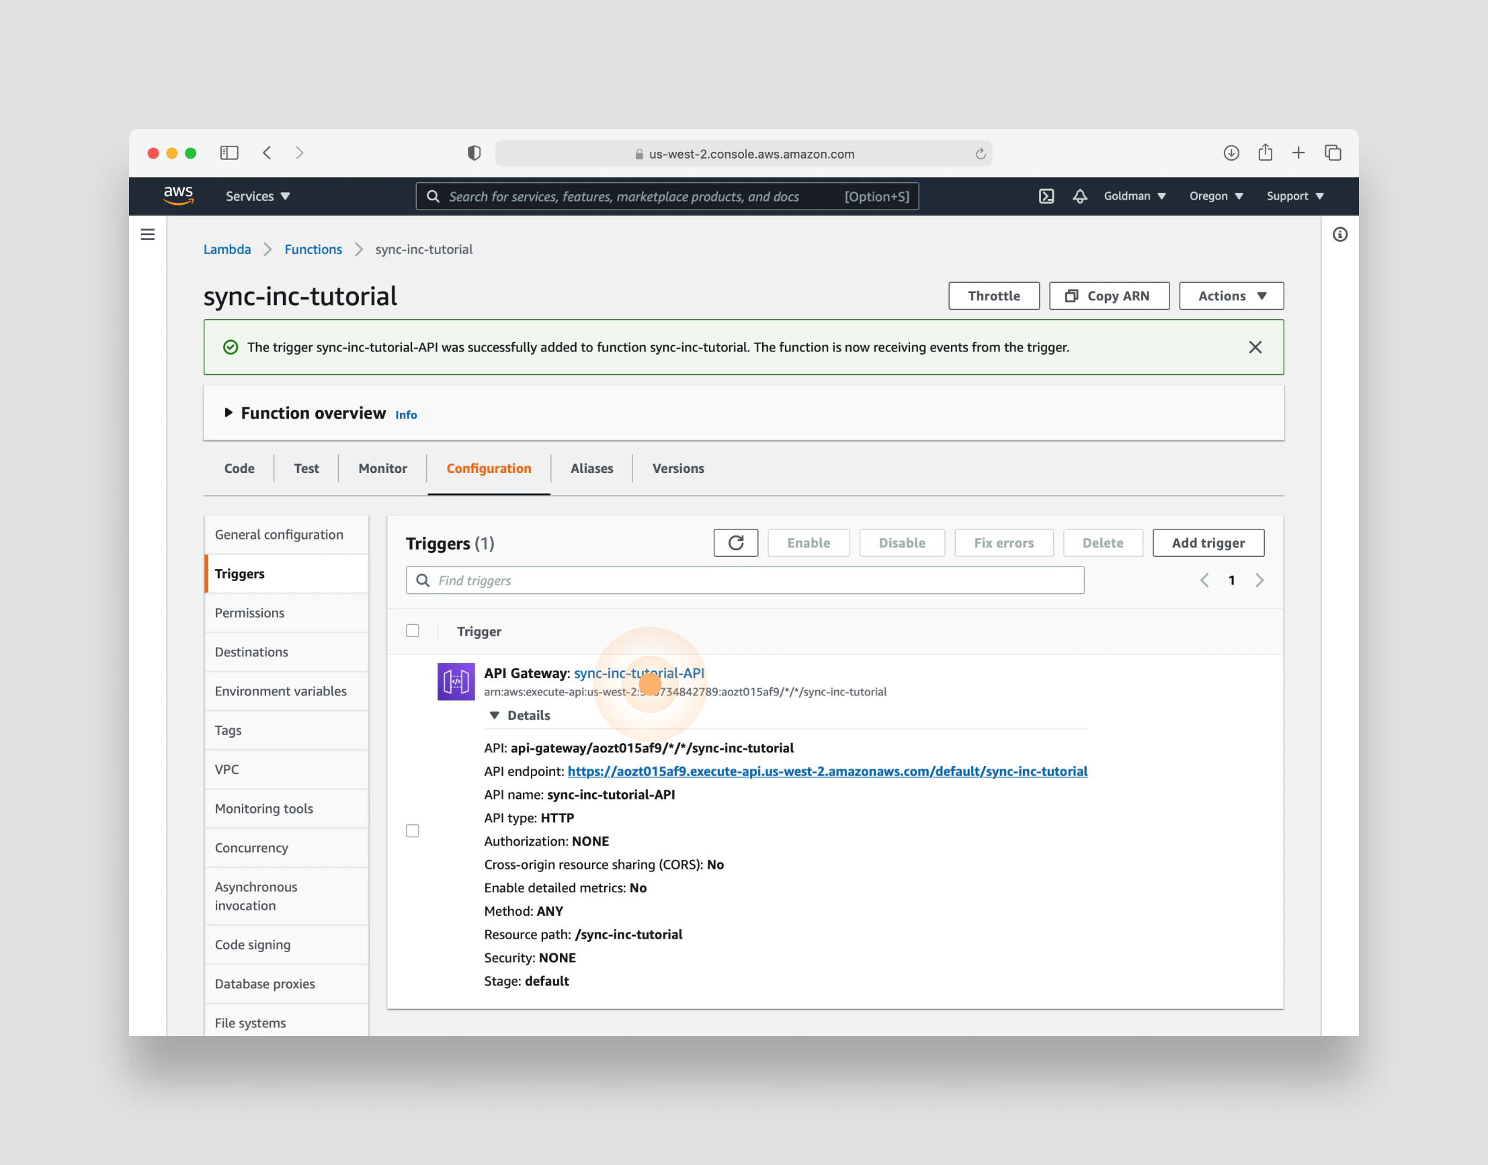Screen dimensions: 1488x1165
Task: Switch to the Versions tab
Action: point(678,468)
